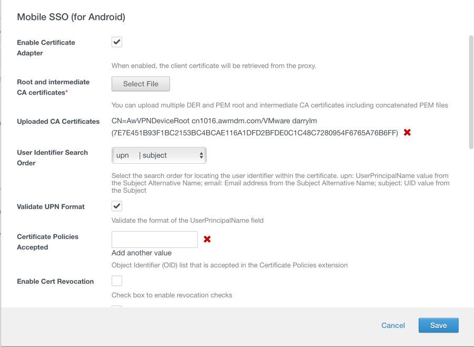Save the Mobile SSO settings

pyautogui.click(x=438, y=325)
